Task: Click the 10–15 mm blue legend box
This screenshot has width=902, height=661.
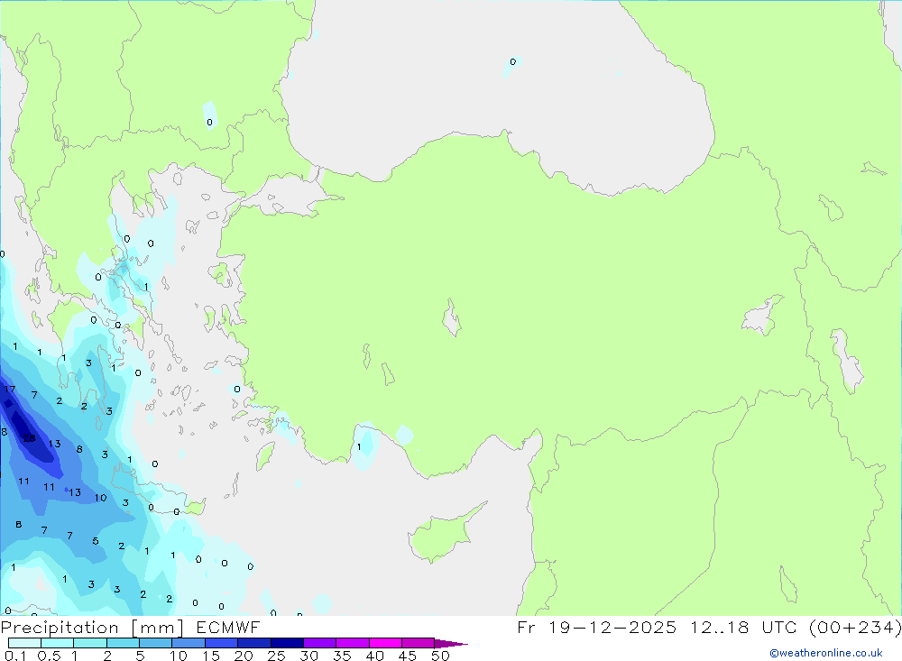Action: [x=189, y=643]
